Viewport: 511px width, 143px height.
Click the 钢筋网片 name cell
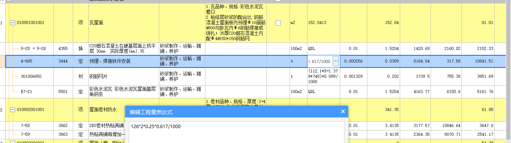point(123,76)
